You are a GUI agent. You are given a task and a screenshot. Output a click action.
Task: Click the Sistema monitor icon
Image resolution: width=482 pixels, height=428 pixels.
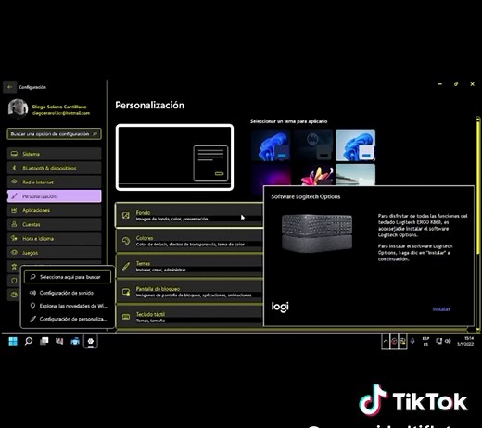(x=14, y=154)
